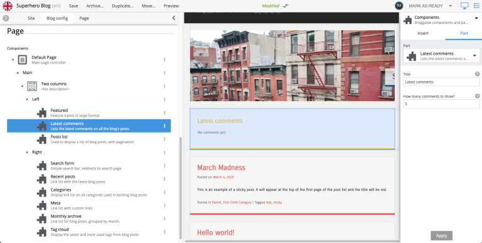Viewport: 482px width, 243px height.
Task: Collapse the Two columns tree node
Action: (x=22, y=86)
